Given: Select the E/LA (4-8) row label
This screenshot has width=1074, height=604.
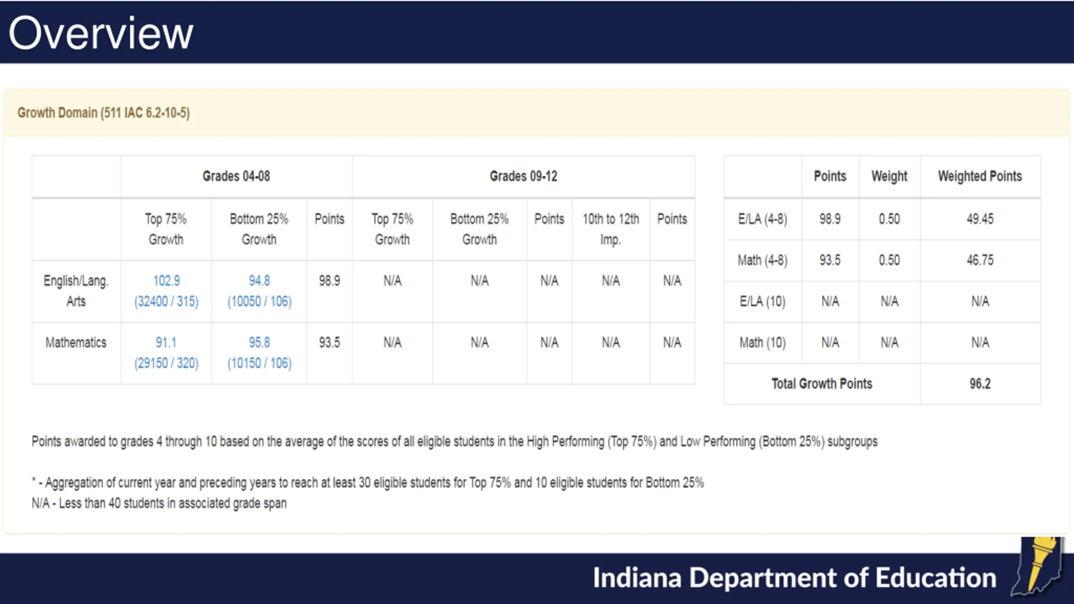Looking at the screenshot, I should click(763, 219).
